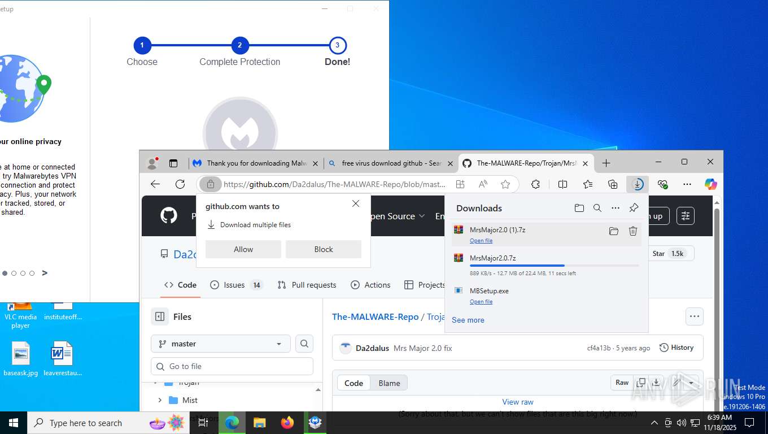Image resolution: width=768 pixels, height=434 pixels.
Task: Open the Issues tab
Action: pos(235,285)
